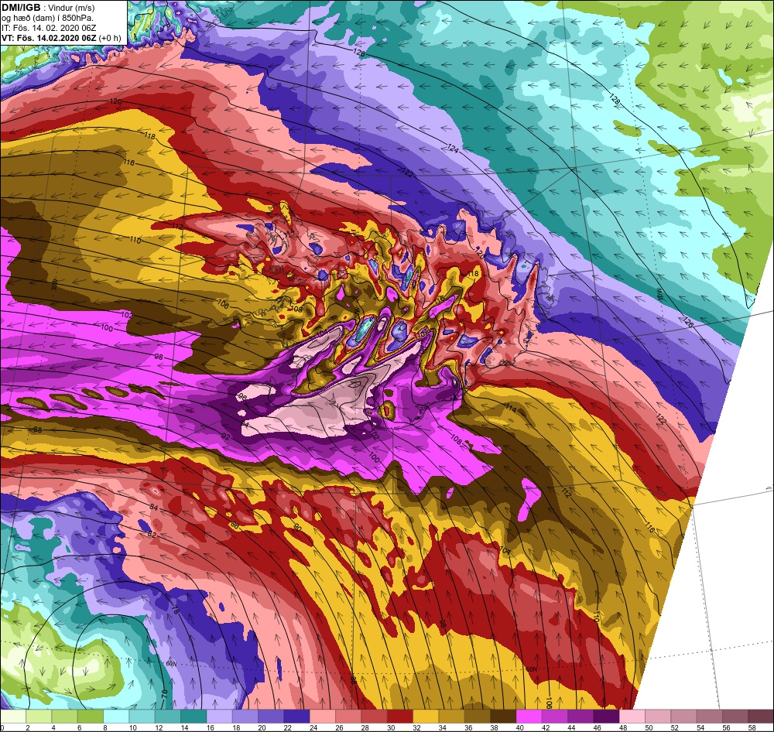Select the 6–8 m/s olive green legend swatch
Image resolution: width=774 pixels, height=732 pixels.
(x=91, y=717)
